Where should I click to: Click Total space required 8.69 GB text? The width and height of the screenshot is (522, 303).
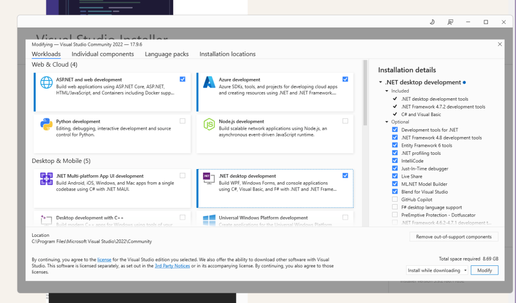coord(468,259)
